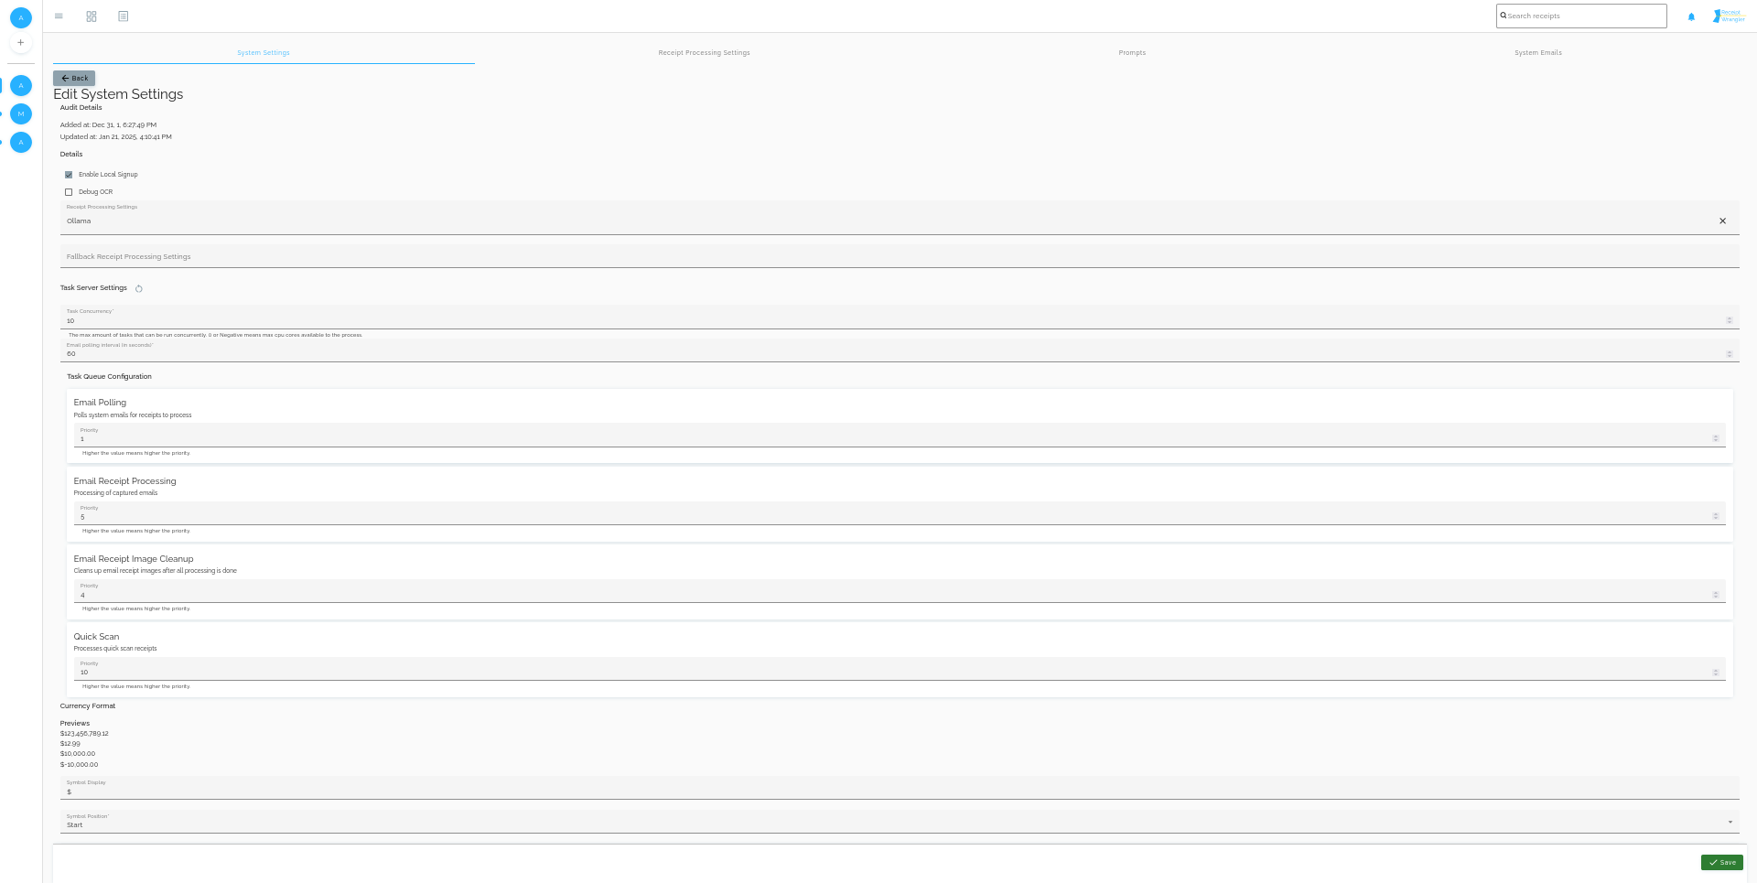Image resolution: width=1757 pixels, height=883 pixels.
Task: Click the Receipt Wrangler logo
Action: (x=1728, y=16)
